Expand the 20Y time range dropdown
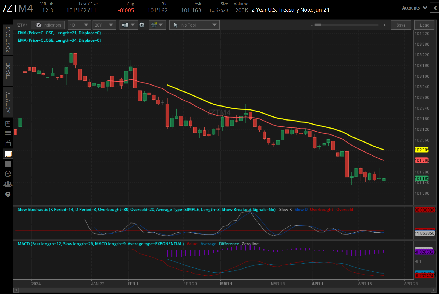The width and height of the screenshot is (439, 294). [104, 25]
